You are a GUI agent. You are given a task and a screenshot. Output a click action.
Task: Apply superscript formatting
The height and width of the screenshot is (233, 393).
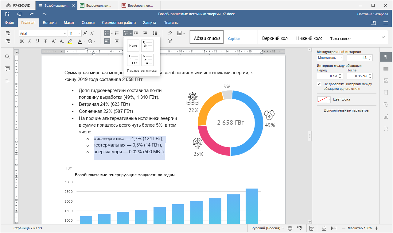point(54,41)
